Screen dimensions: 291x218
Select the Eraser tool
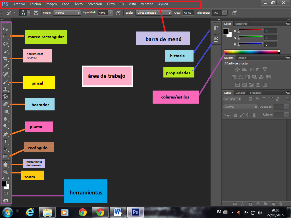coord(5,104)
